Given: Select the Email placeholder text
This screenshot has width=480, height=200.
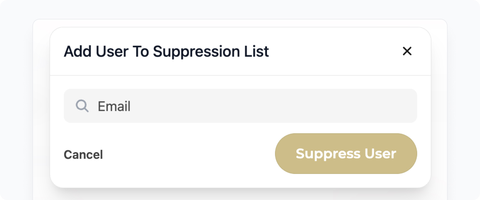Looking at the screenshot, I should (114, 106).
